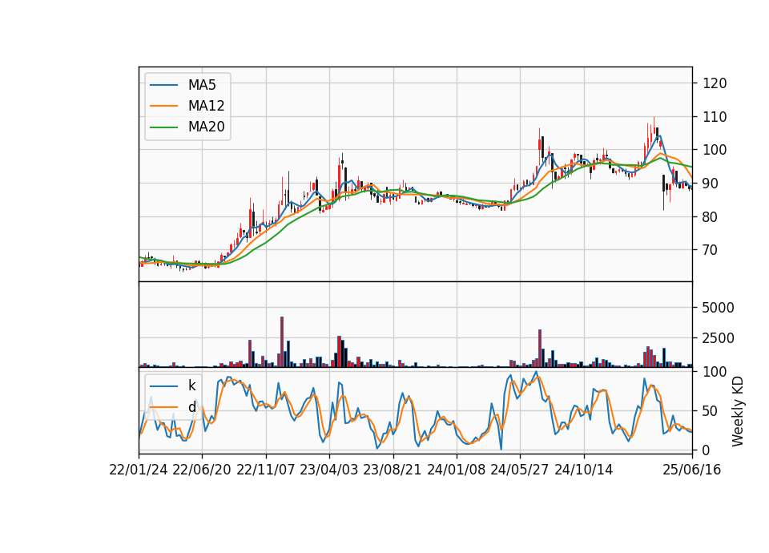Click the 23/08/21 date tick label

click(x=393, y=470)
